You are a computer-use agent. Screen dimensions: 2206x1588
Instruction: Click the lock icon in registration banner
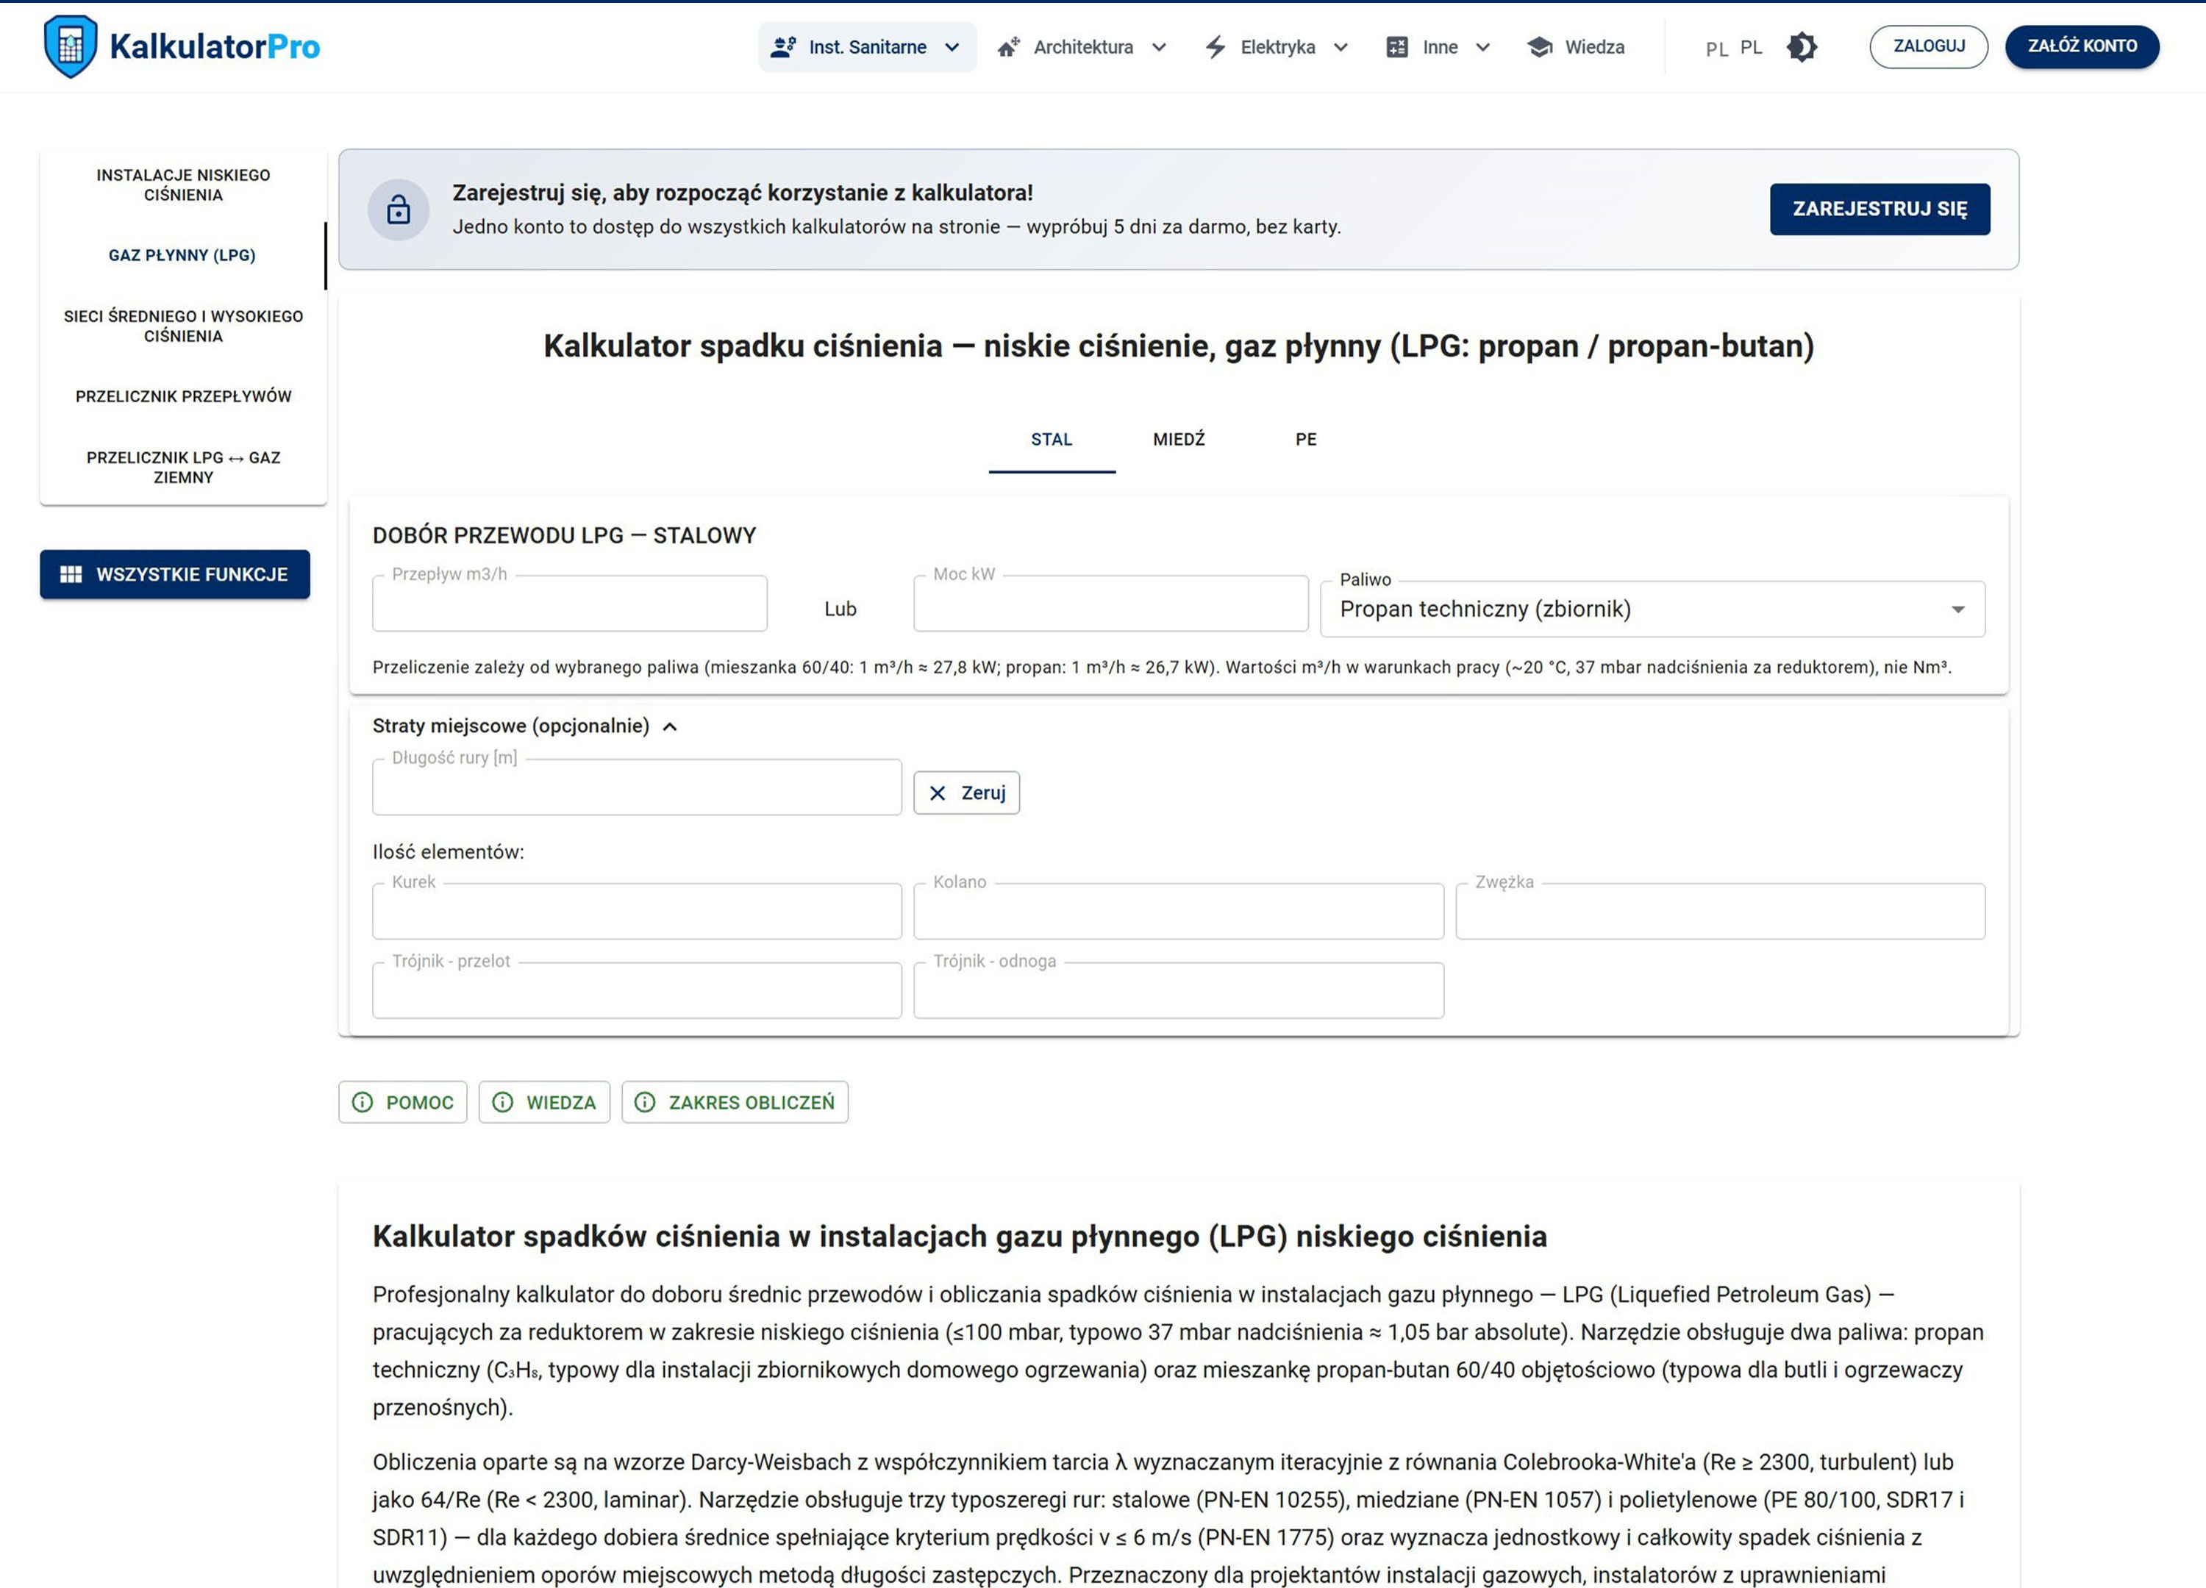(399, 209)
